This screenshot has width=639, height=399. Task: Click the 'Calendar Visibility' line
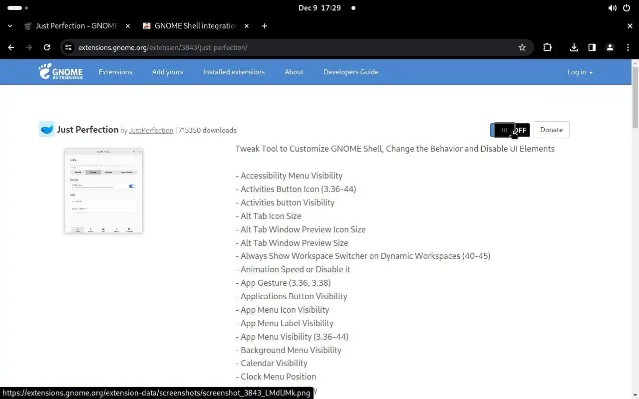tap(272, 363)
